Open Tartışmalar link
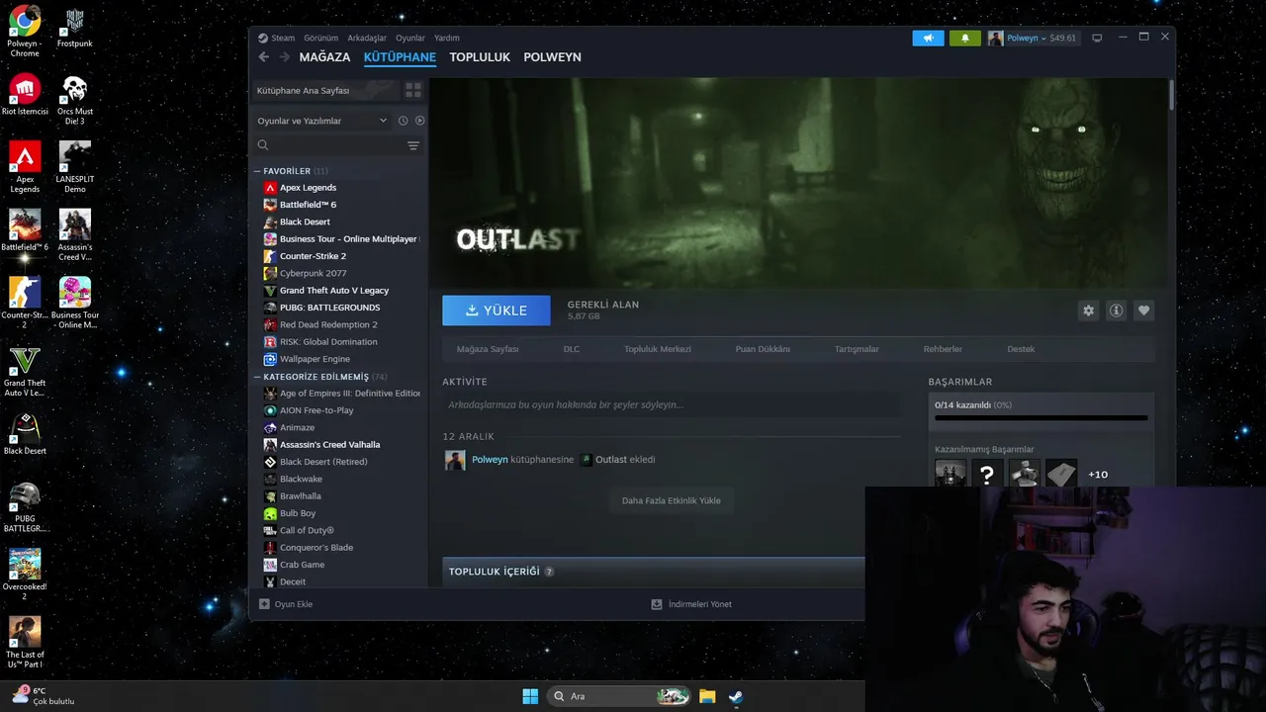Image resolution: width=1266 pixels, height=712 pixels. (x=857, y=349)
